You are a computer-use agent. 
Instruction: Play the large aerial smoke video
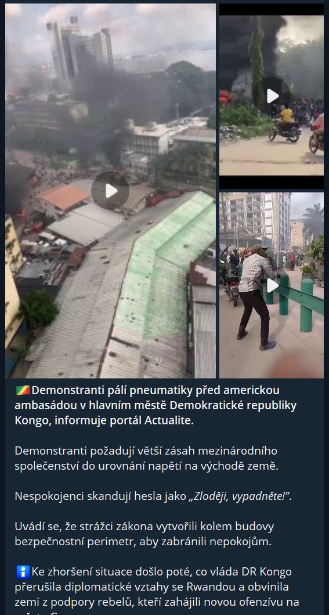[110, 191]
